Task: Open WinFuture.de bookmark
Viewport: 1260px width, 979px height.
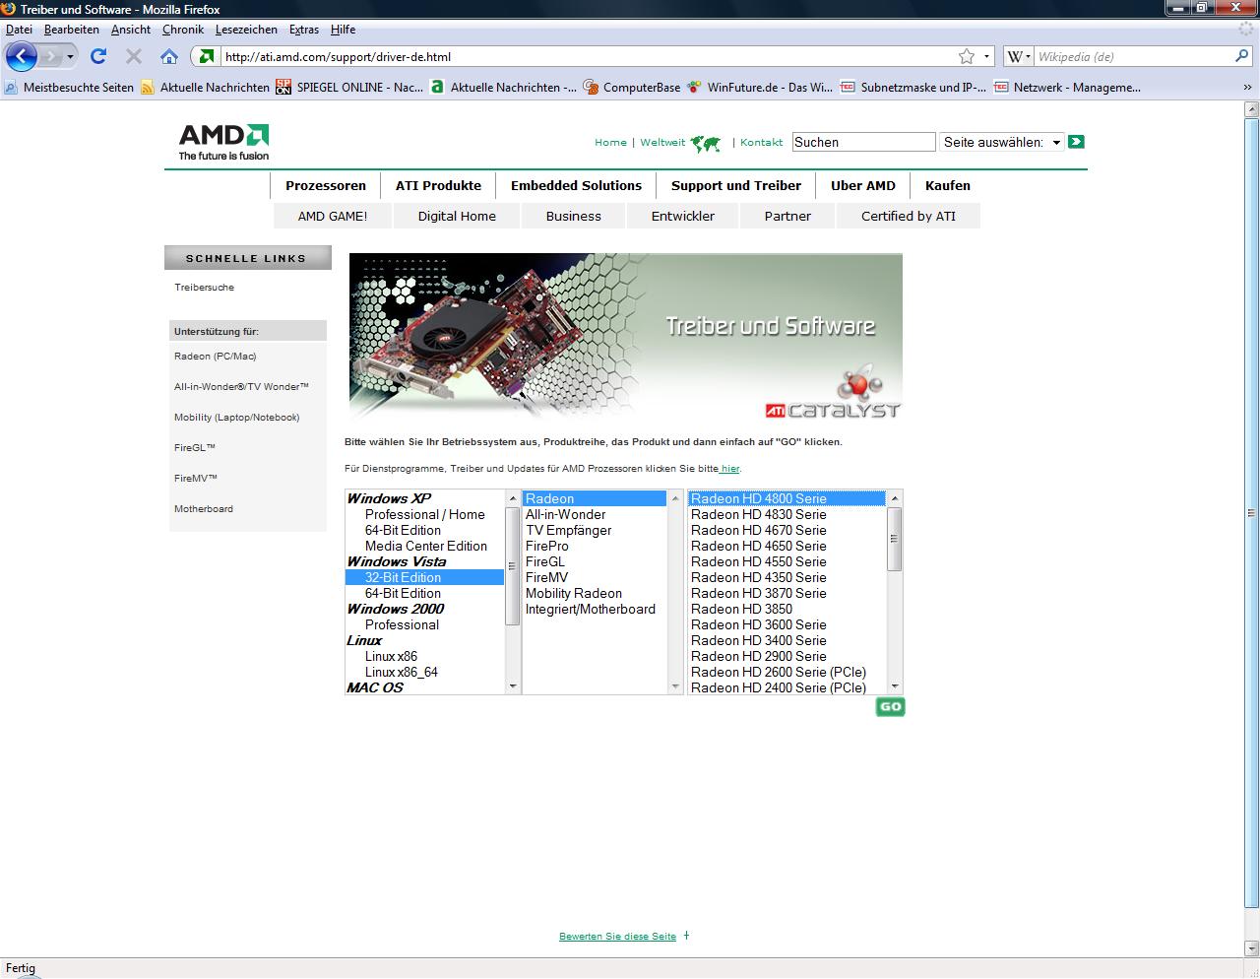Action: click(760, 88)
